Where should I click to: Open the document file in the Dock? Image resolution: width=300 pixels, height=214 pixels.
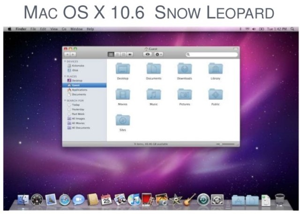(266, 200)
